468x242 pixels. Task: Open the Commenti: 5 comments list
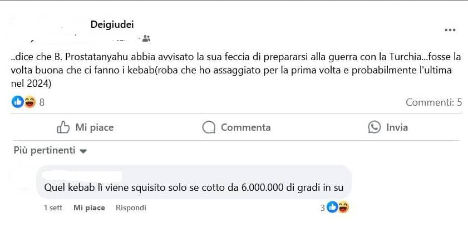click(433, 102)
